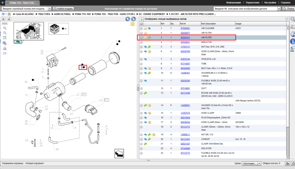This screenshot has width=295, height=169.
Task: Click the return arrow icon in diagram corner
Action: 119,153
